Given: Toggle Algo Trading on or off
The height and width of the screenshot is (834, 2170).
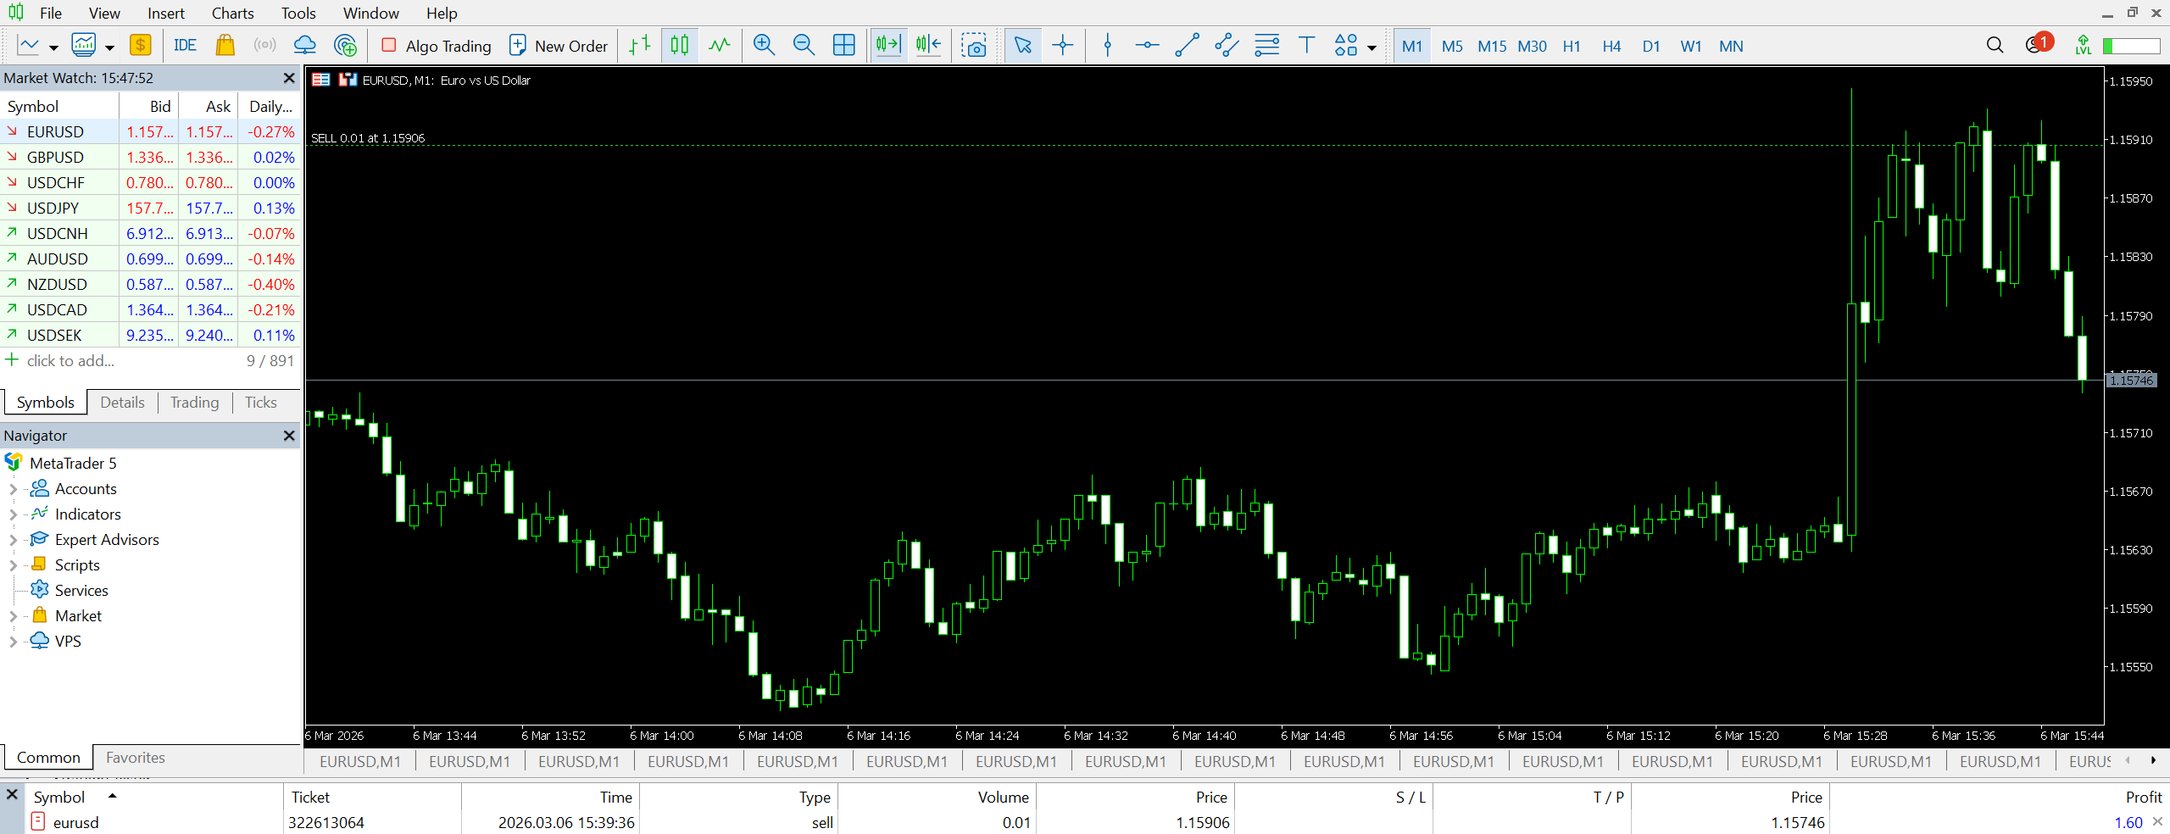Looking at the screenshot, I should [x=437, y=46].
